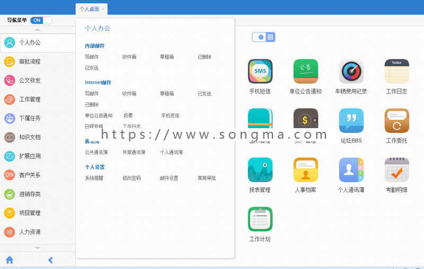Open the 考勤明细 calendar check icon

tap(396, 169)
